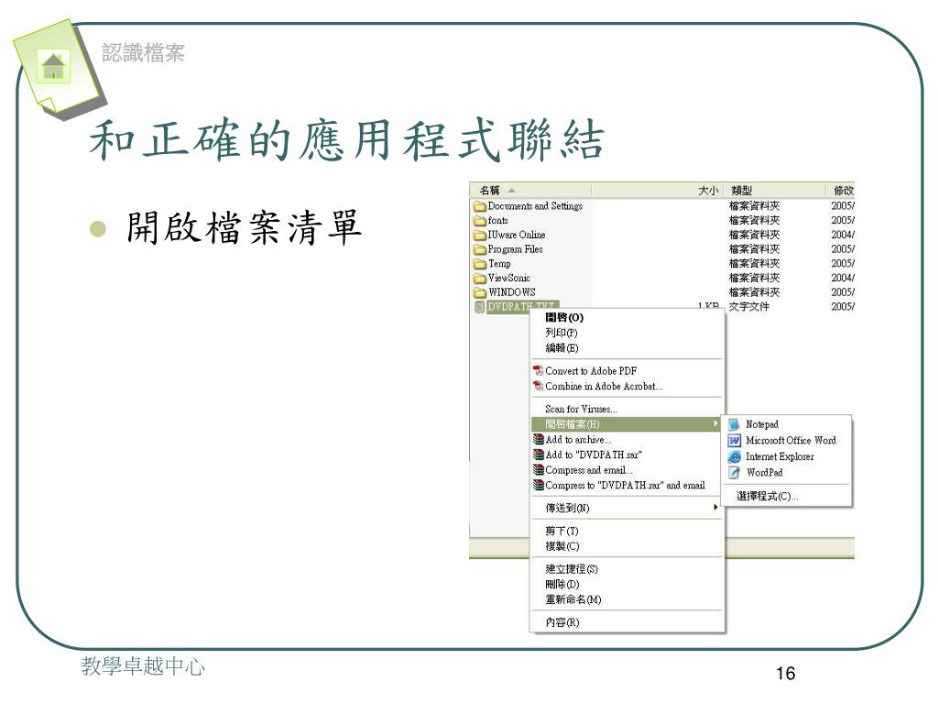Select Compress and email entry
Screen dimensions: 938x704
click(627, 470)
